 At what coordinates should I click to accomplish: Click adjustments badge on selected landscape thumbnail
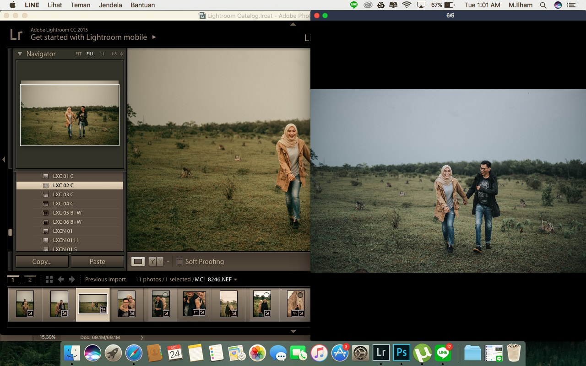[103, 310]
